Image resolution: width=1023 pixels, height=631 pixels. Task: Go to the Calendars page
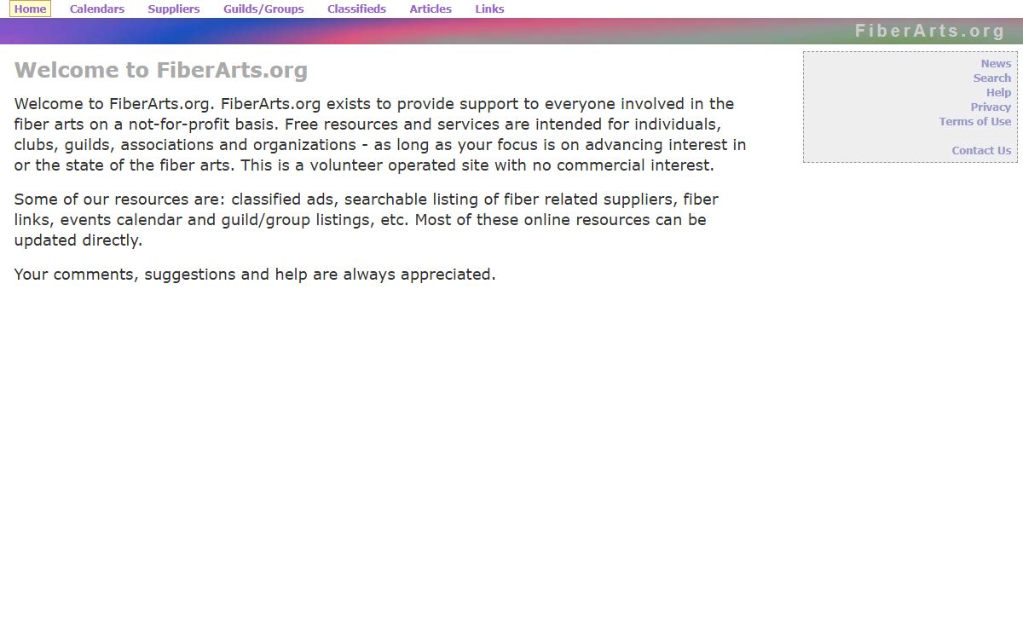coord(97,9)
